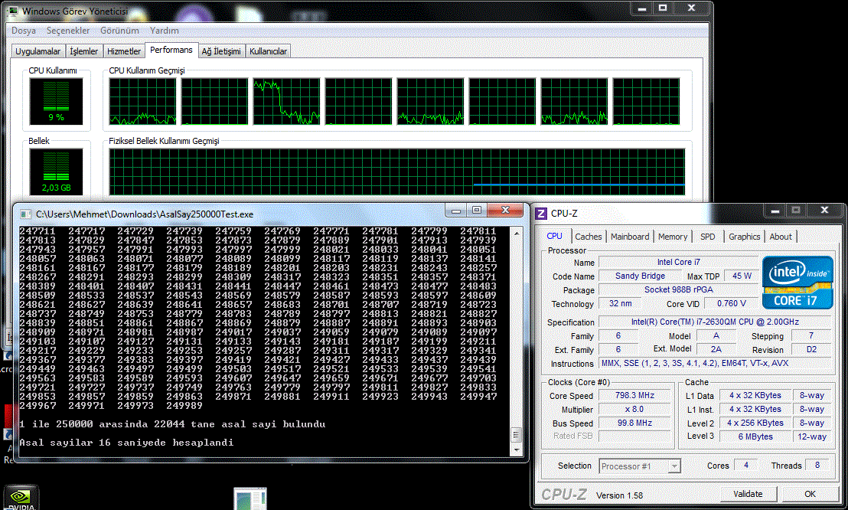Click the Level 2 value '4 x 256 KBytes'
The width and height of the screenshot is (848, 510).
click(x=755, y=423)
